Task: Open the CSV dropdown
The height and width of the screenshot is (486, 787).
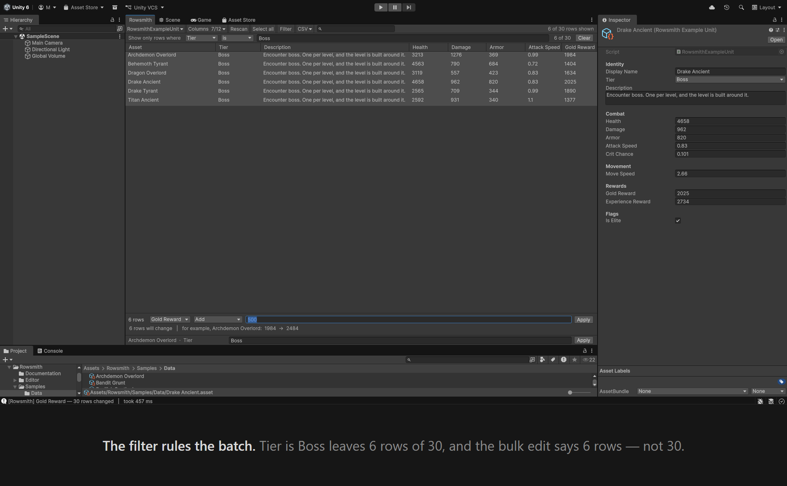Action: pyautogui.click(x=305, y=29)
